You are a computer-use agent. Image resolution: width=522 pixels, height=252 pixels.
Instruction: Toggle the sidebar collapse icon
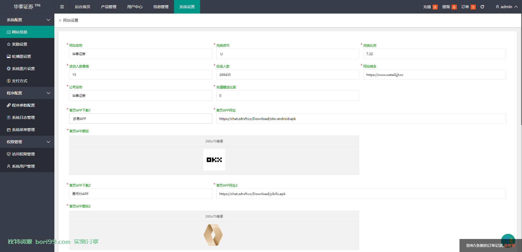pos(62,7)
